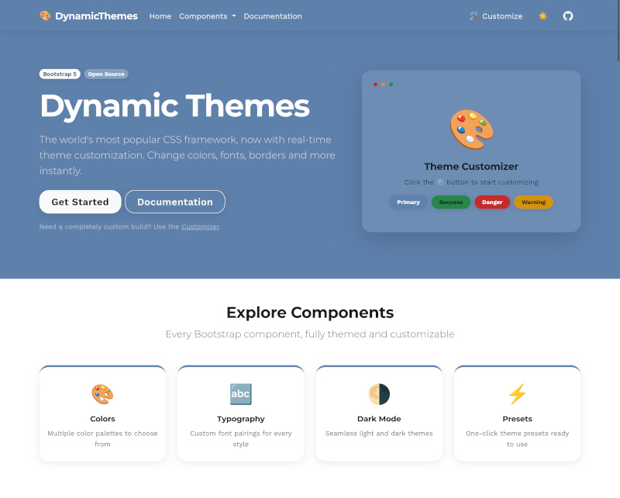Open Documentation from the navbar

coord(273,16)
